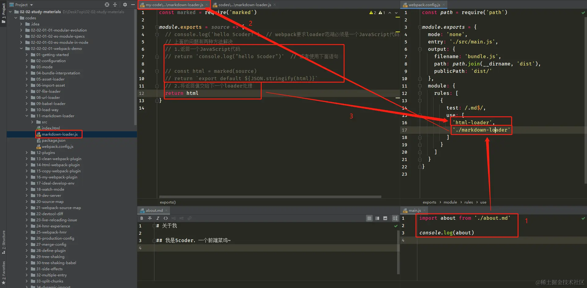Screen dimensions: 587x288
Task: Go to next highlighted error arrow
Action: point(396,13)
